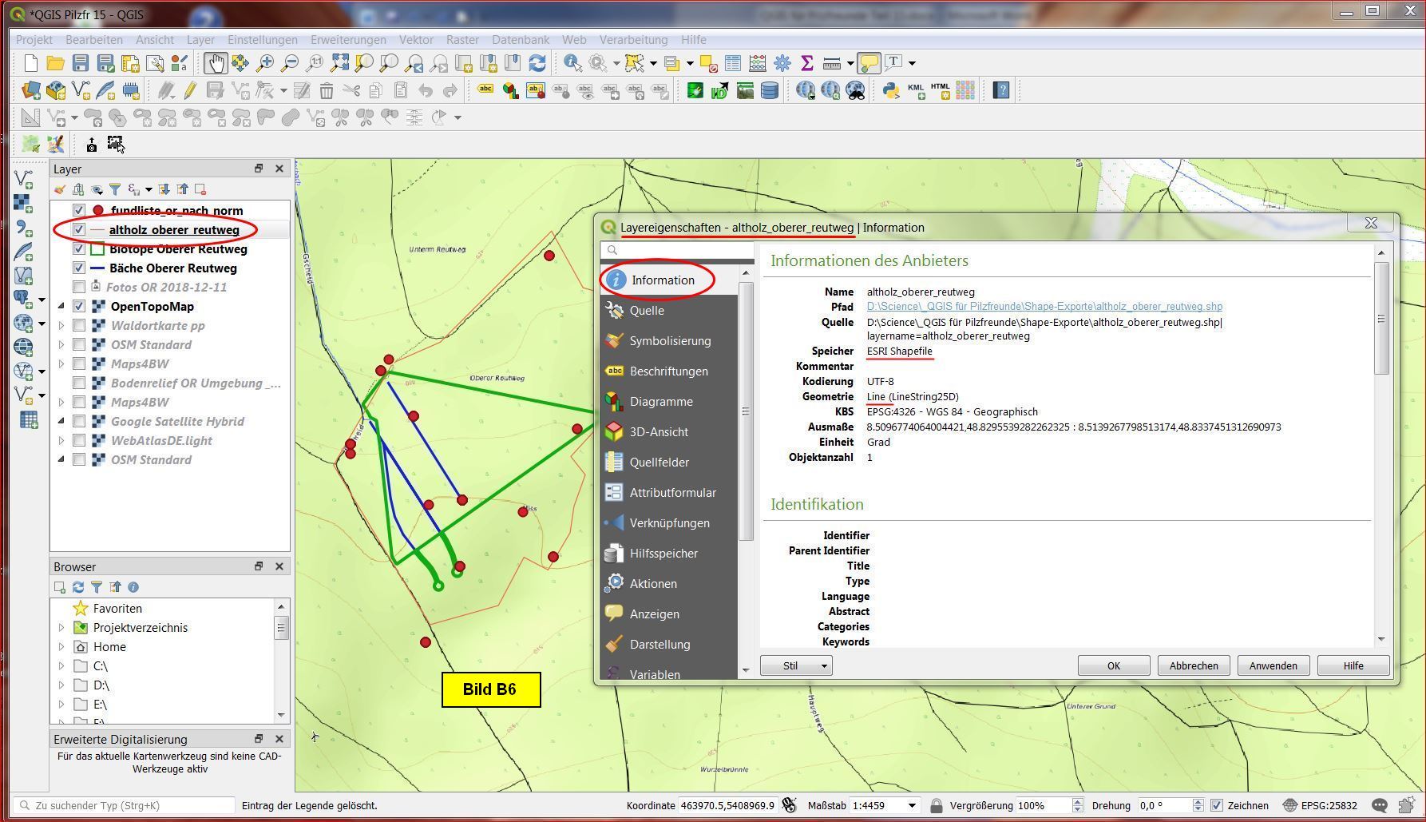Click the Save Project floppy icon
The width and height of the screenshot is (1426, 822).
[x=80, y=63]
